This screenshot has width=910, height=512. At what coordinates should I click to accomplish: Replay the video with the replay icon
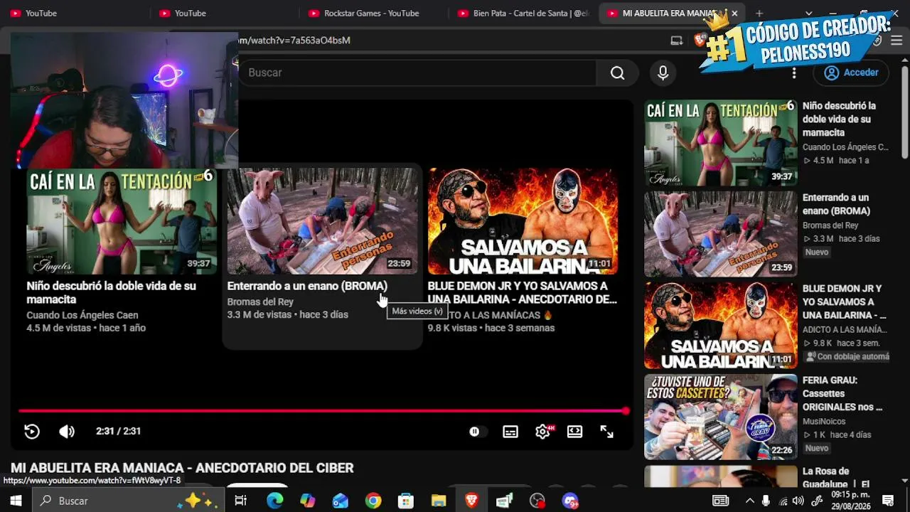(32, 431)
